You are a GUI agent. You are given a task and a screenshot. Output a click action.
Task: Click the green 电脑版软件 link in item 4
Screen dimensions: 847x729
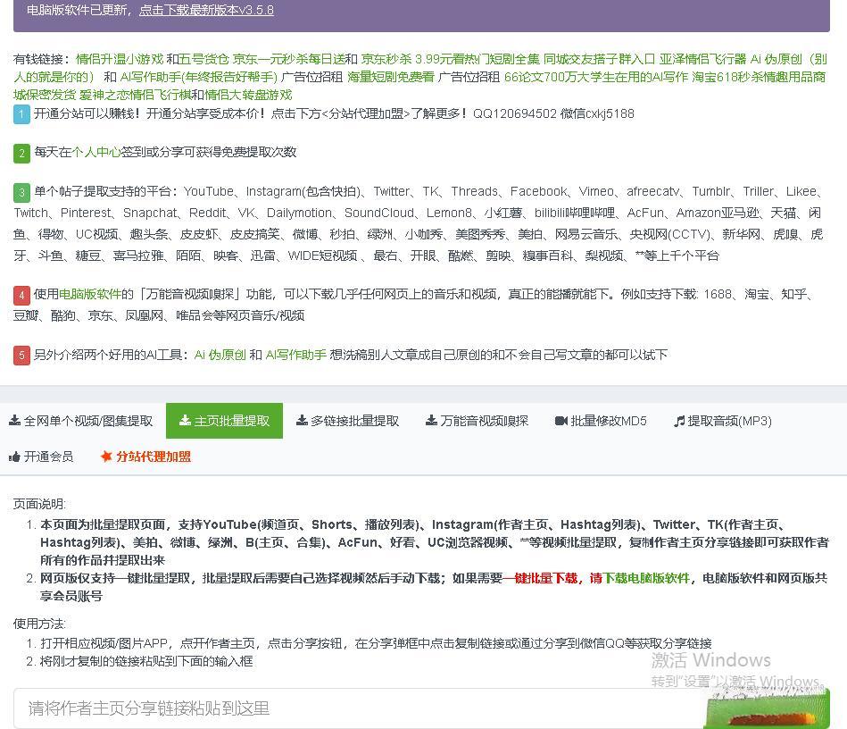[90, 294]
